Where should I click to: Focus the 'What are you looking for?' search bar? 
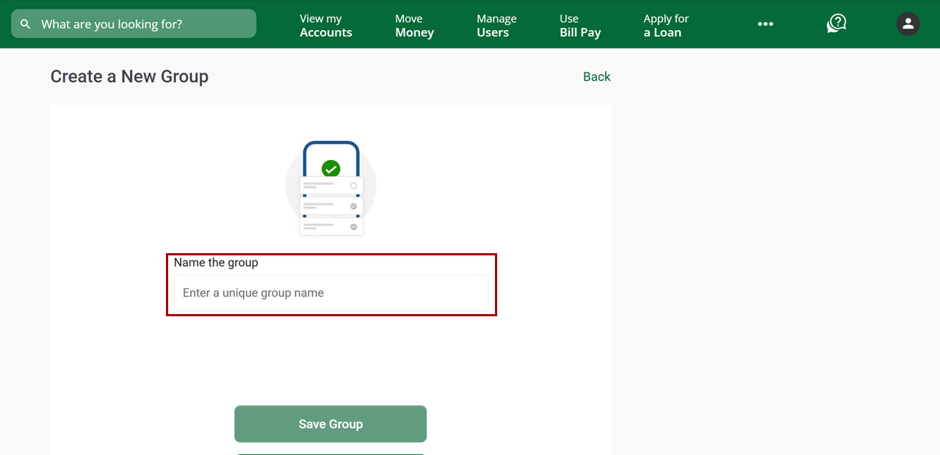[x=132, y=23]
